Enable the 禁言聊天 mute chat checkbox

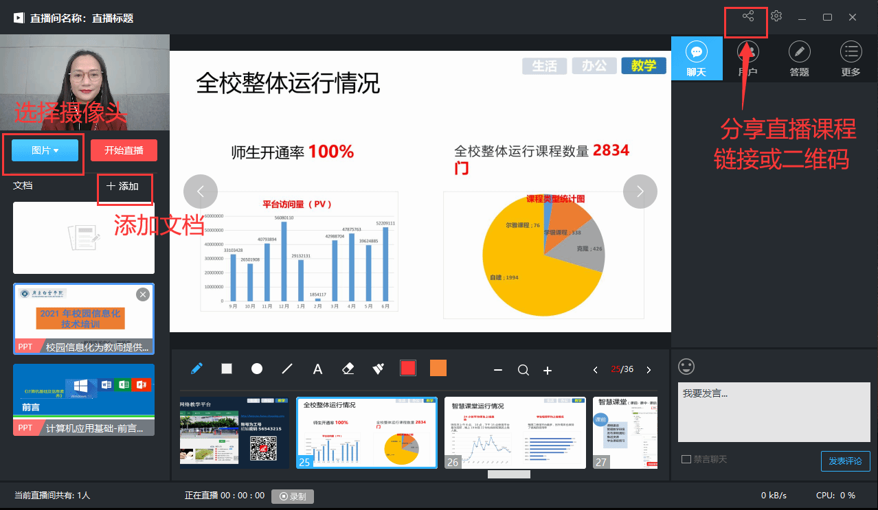point(686,459)
